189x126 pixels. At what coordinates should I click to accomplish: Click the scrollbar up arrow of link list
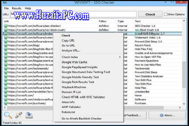[x=184, y=21]
